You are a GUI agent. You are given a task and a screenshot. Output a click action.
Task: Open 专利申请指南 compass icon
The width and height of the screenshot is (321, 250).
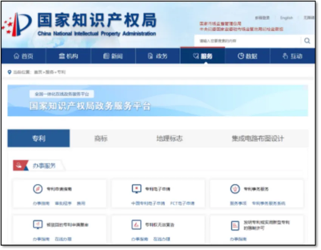[38, 189]
